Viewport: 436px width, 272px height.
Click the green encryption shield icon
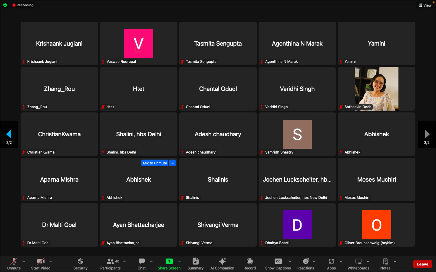click(5, 5)
